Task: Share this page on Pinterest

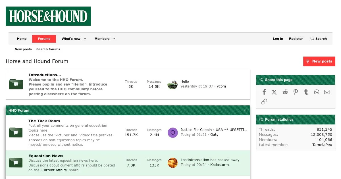Action: [x=296, y=92]
